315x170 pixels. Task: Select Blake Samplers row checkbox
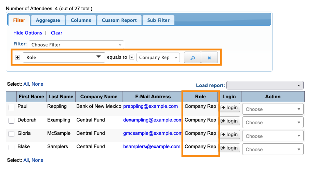pos(11,148)
